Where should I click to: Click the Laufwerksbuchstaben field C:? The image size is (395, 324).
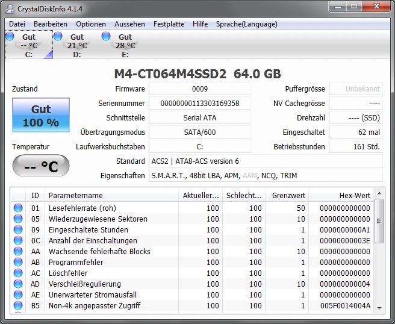(200, 146)
